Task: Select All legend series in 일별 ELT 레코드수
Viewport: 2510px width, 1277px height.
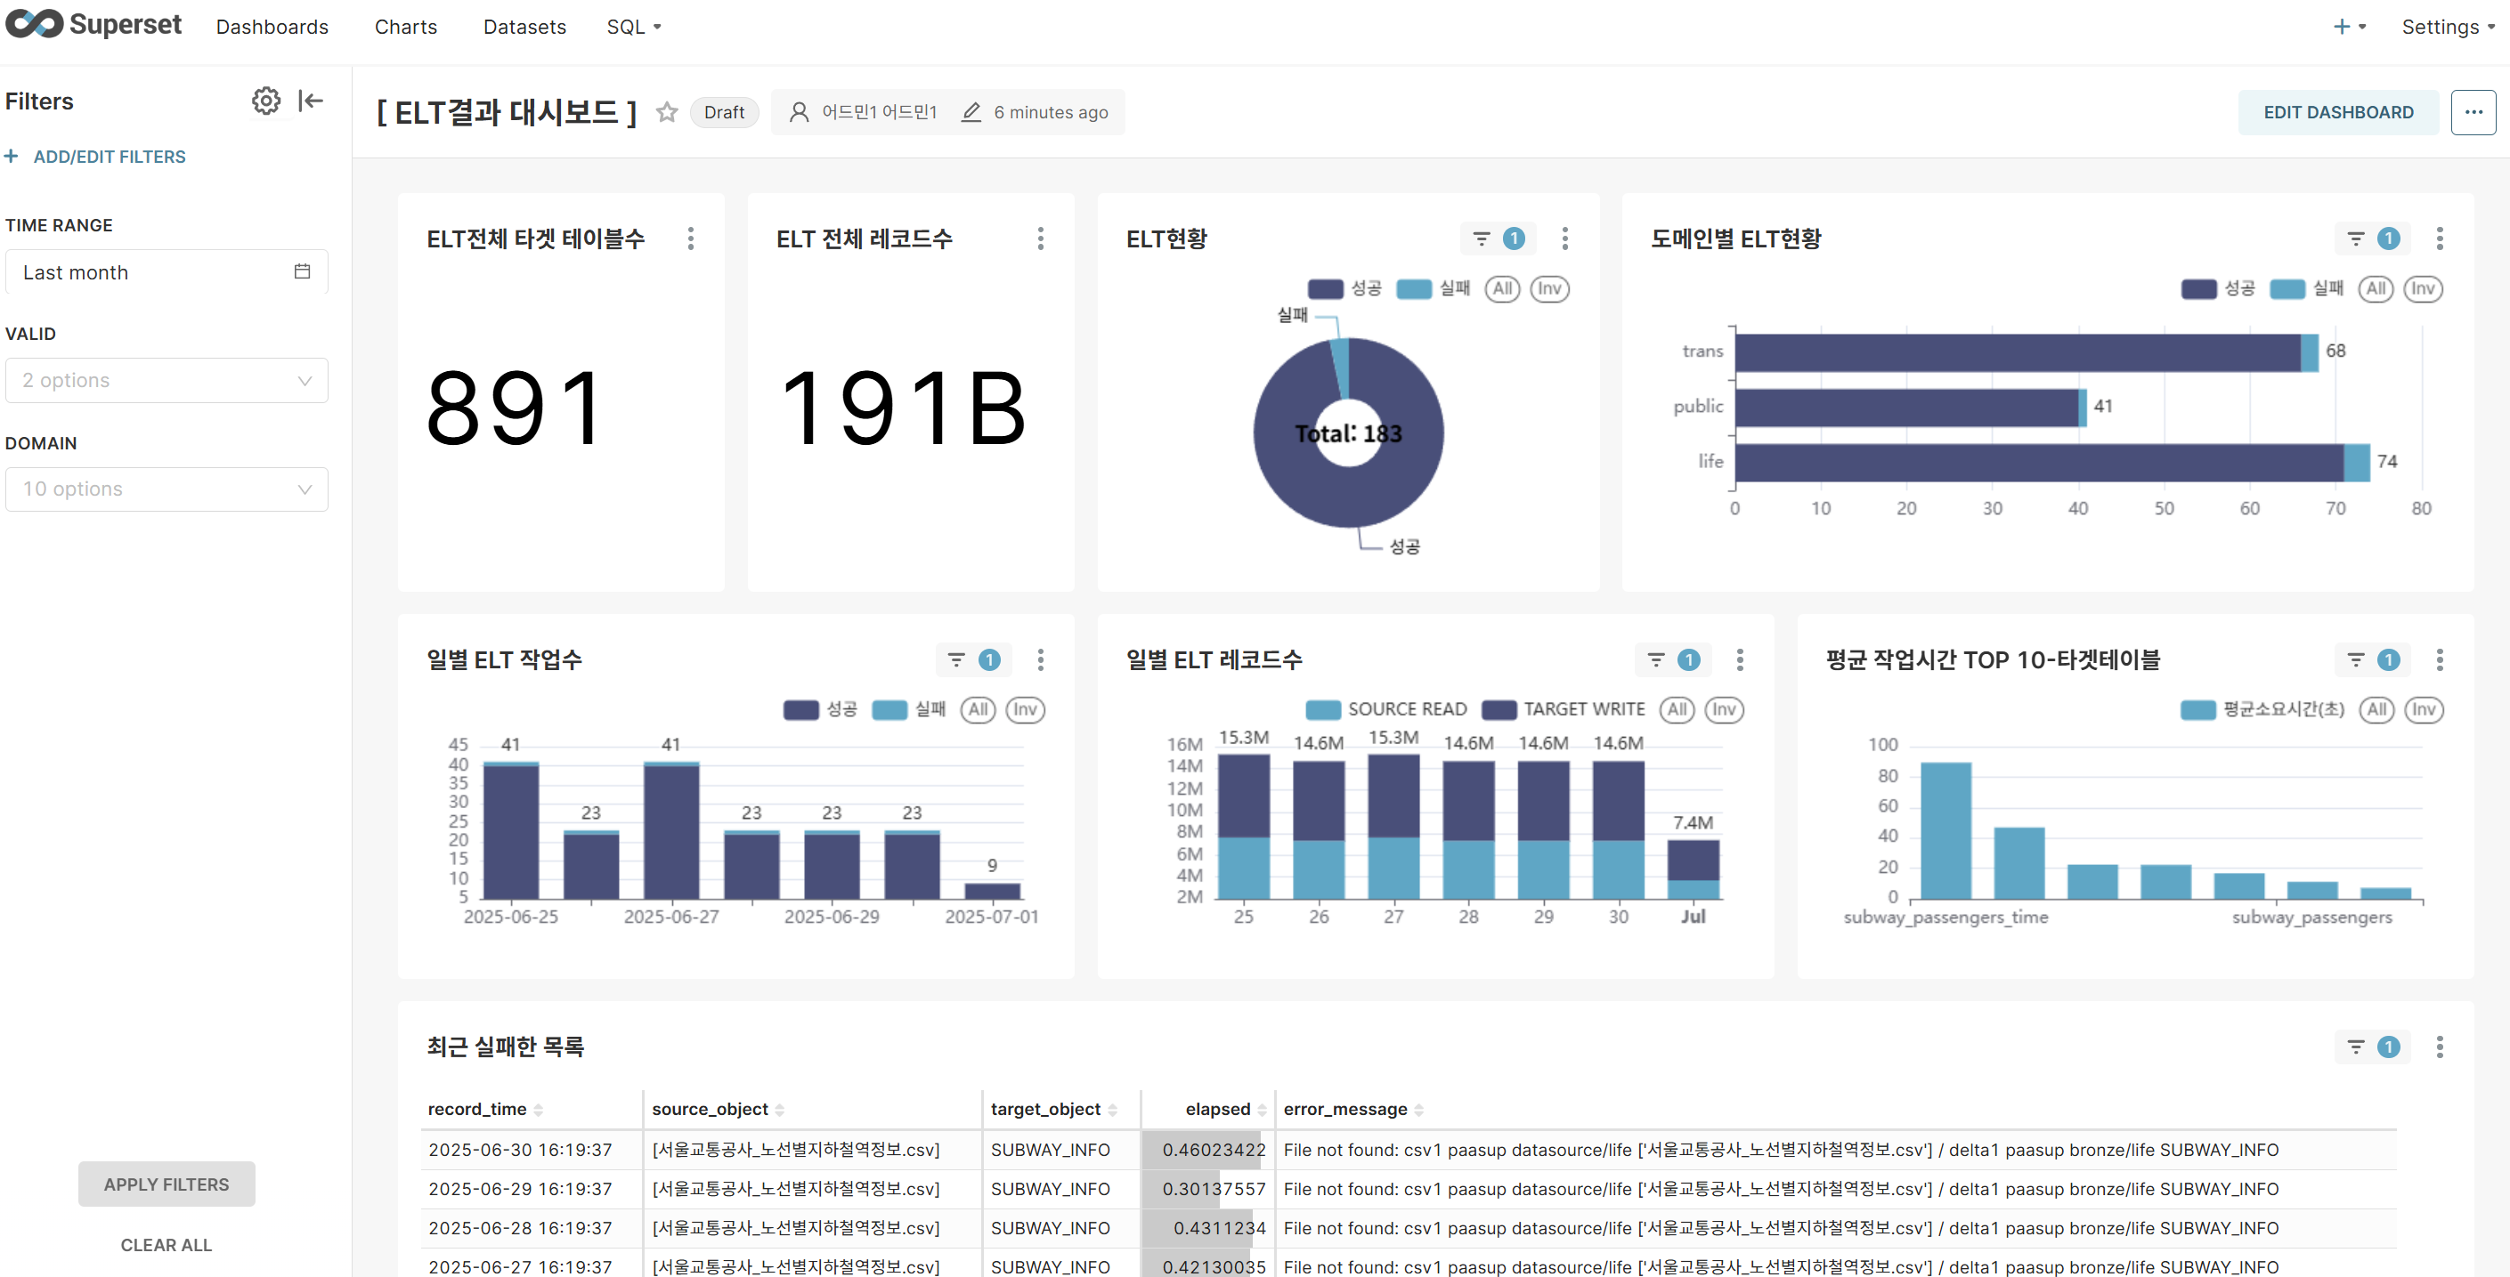Action: tap(1677, 709)
